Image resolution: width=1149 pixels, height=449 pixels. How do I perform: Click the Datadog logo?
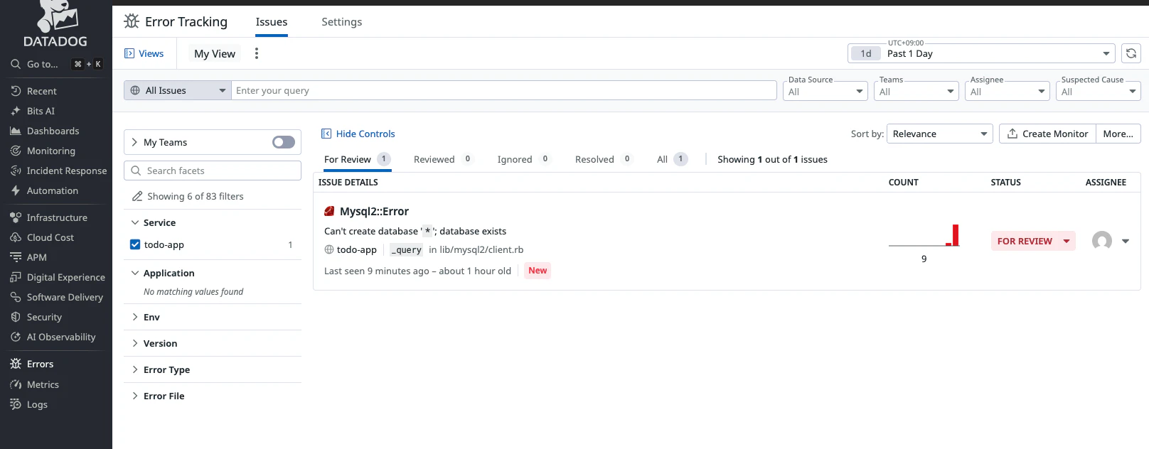coord(55,25)
